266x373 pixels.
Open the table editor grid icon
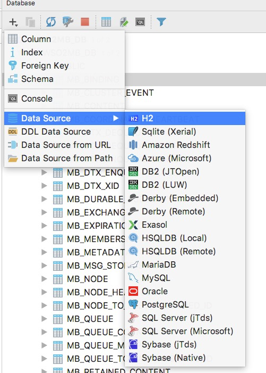[106, 22]
